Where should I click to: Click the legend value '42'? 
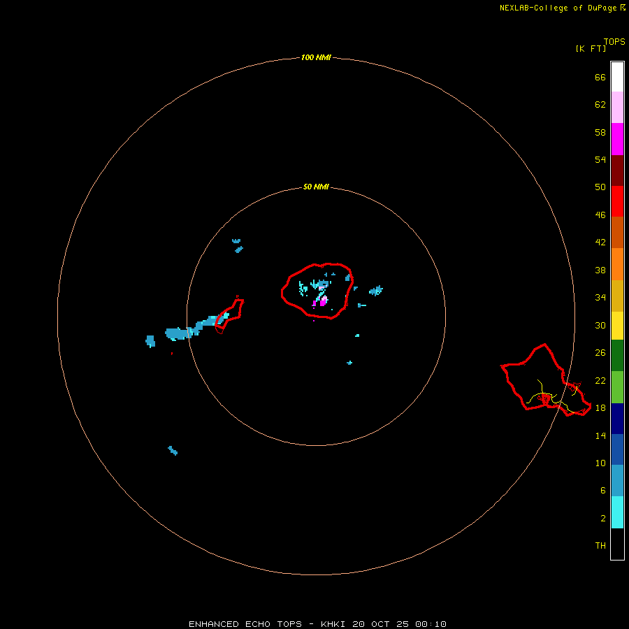coord(600,242)
